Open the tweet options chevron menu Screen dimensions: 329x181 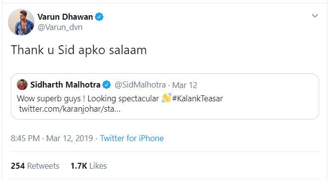pyautogui.click(x=315, y=16)
